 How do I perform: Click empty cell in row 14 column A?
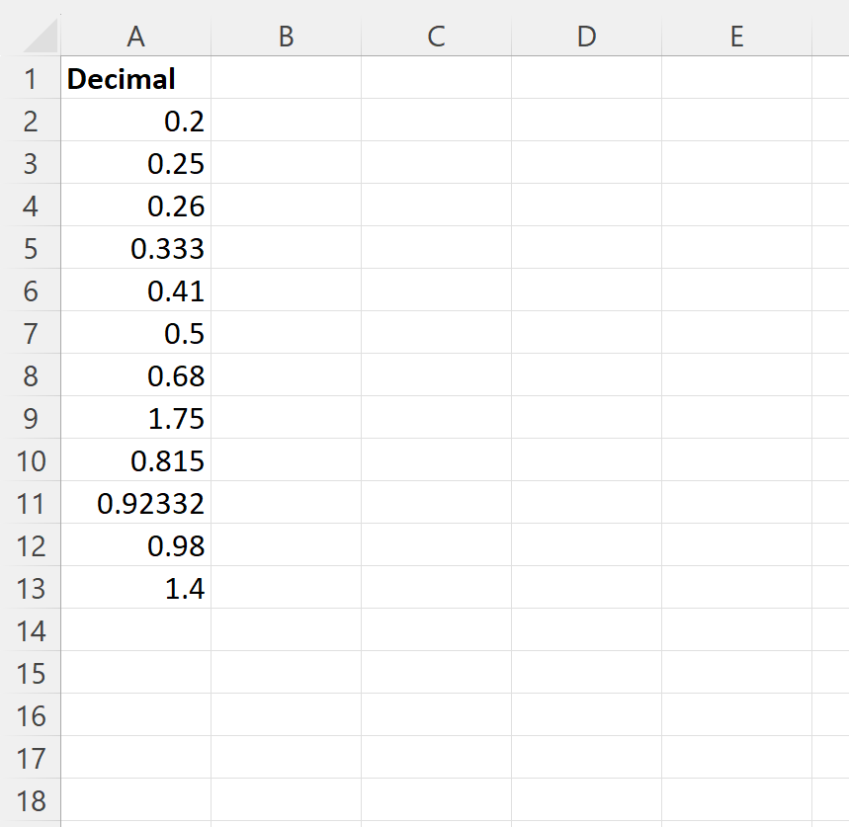[x=135, y=630]
